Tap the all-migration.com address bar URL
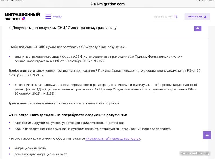The image size is (215, 159). tap(109, 4)
